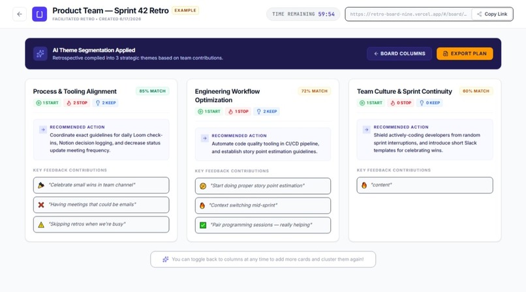Click the red X on meetings card
Screen dimensions: 526x292
point(41,205)
